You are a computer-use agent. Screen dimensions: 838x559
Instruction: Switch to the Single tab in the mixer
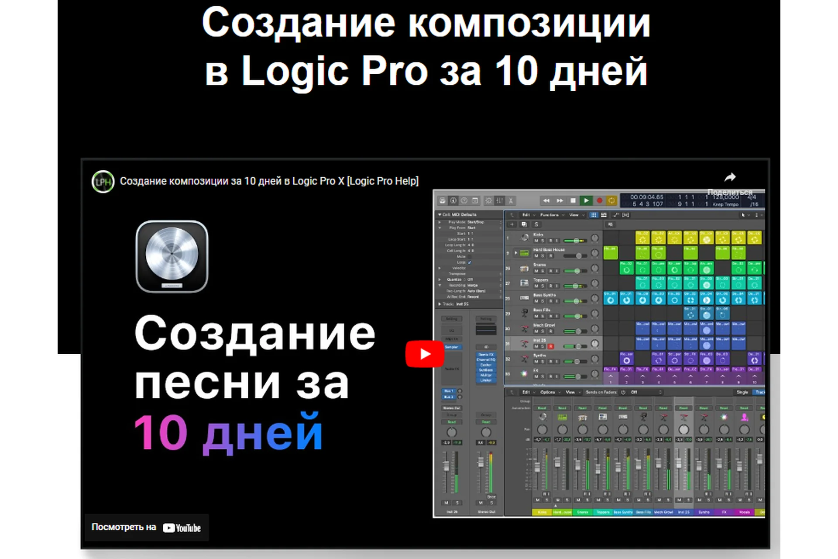pyautogui.click(x=742, y=392)
